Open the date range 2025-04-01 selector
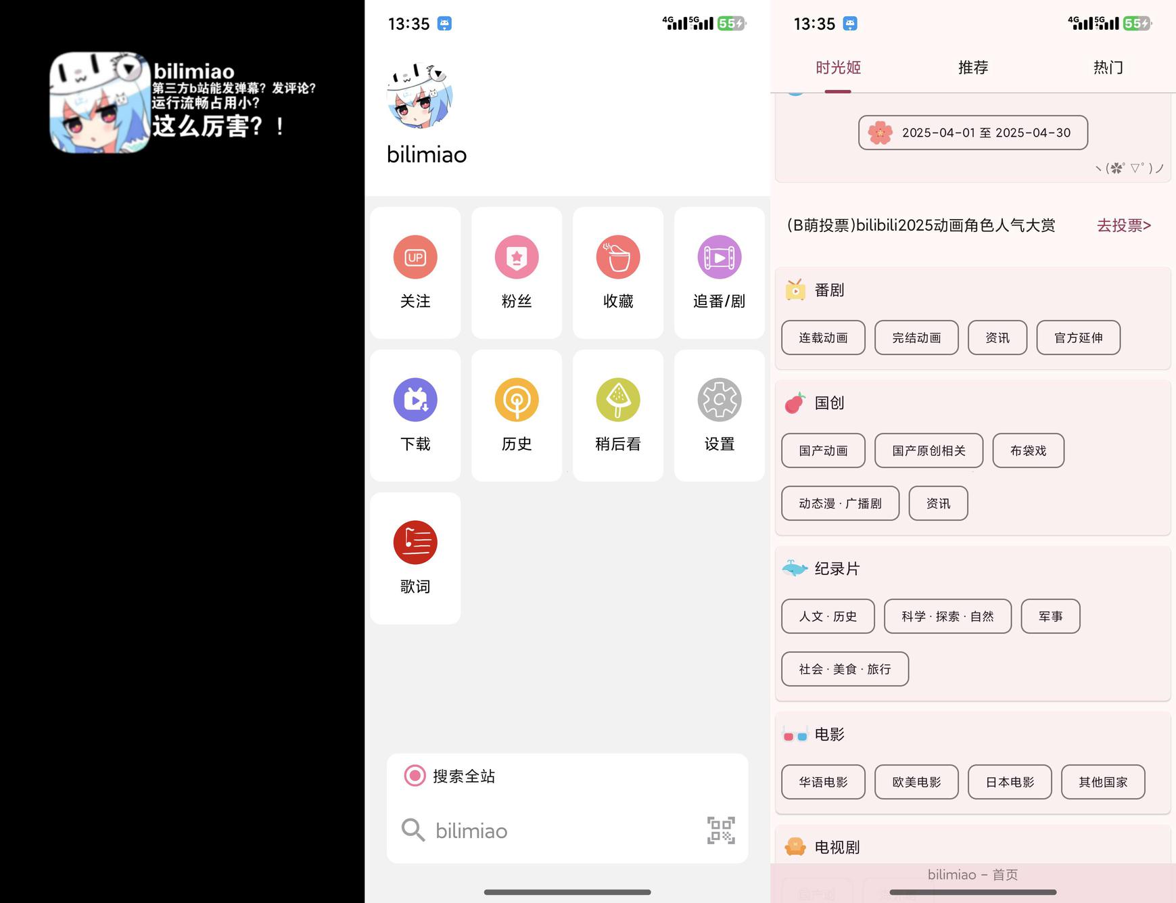Screen dimensions: 1176x903 click(x=972, y=133)
